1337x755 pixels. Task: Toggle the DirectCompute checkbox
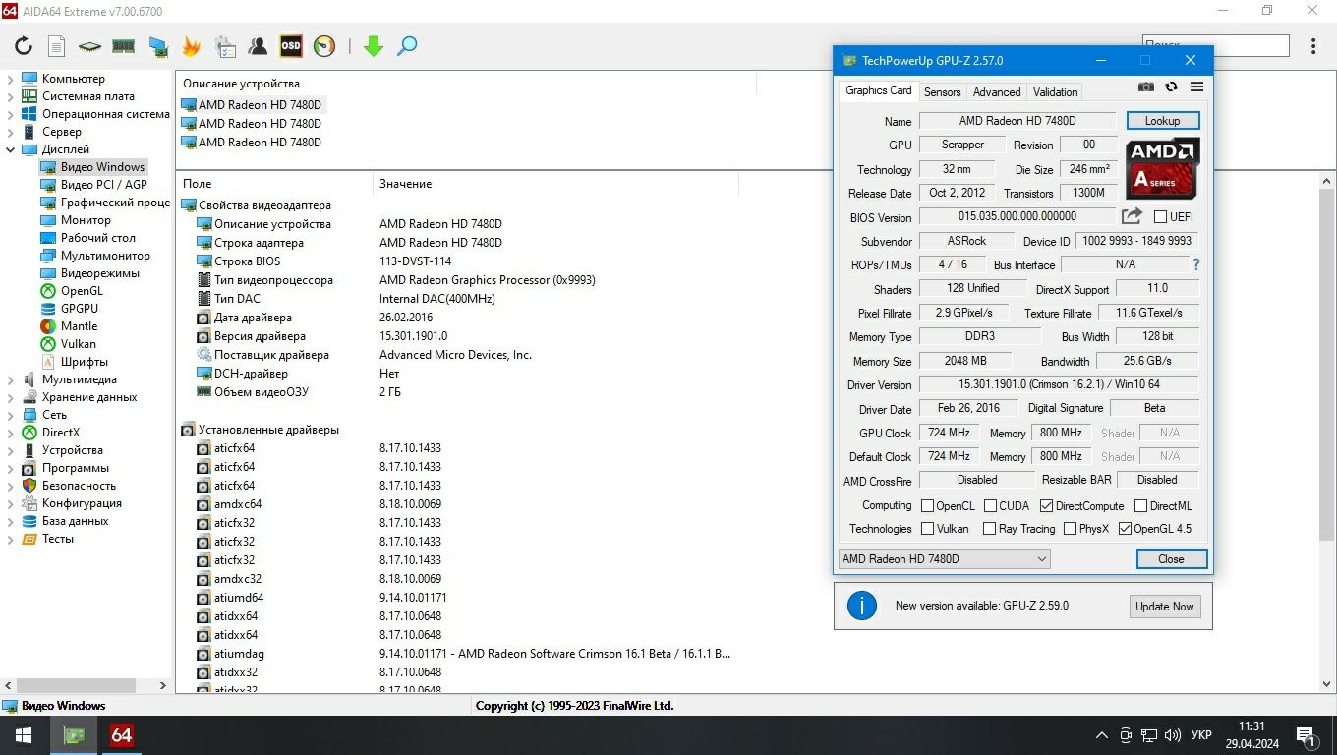point(1046,506)
